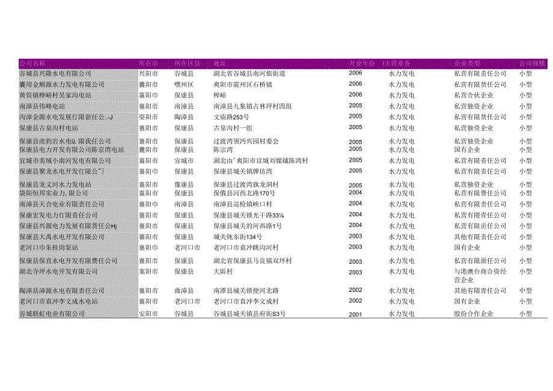Click address 爽阳市震州区石桥镇
Screen dimensions: 553x391
[x=243, y=85]
